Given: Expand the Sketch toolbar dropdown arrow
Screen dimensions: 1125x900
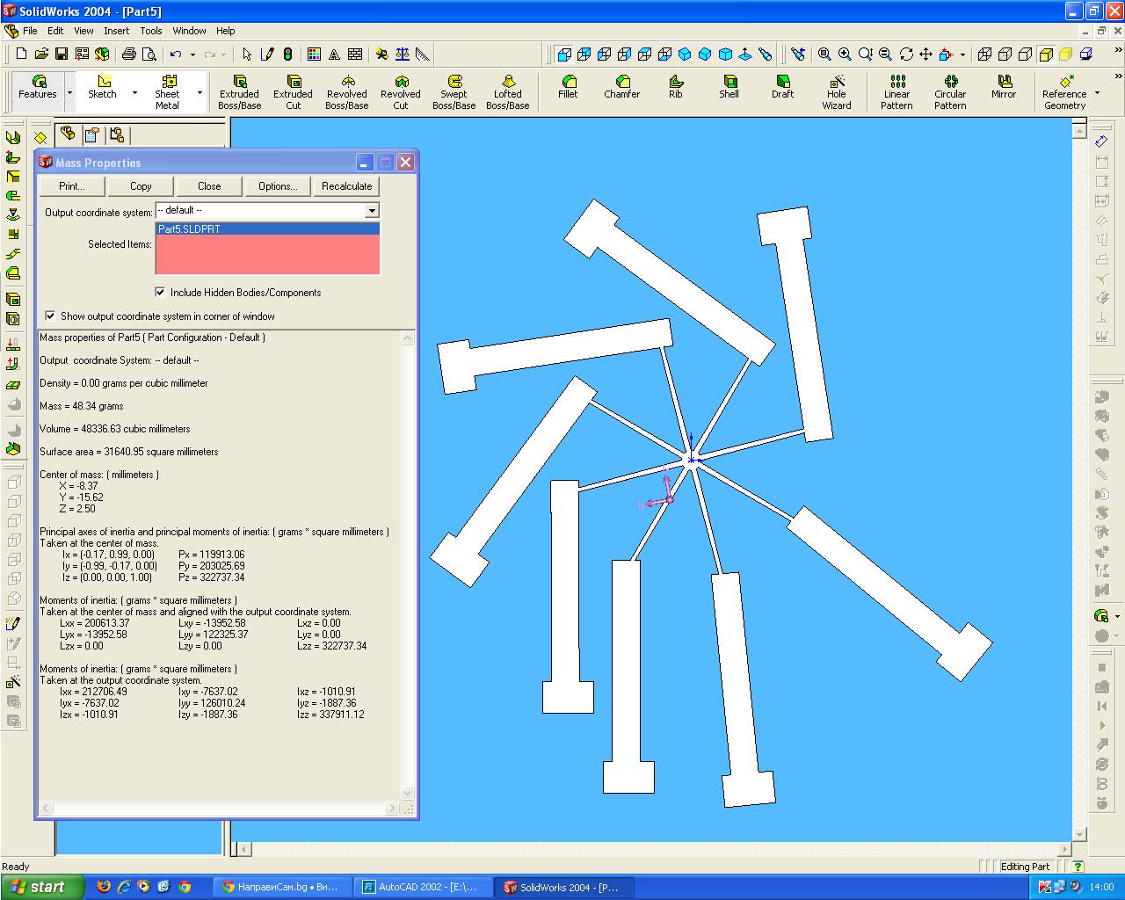Looking at the screenshot, I should 134,93.
